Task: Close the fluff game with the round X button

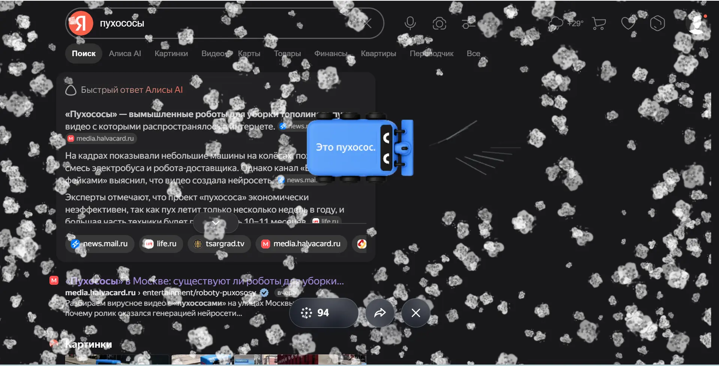Action: (x=416, y=313)
